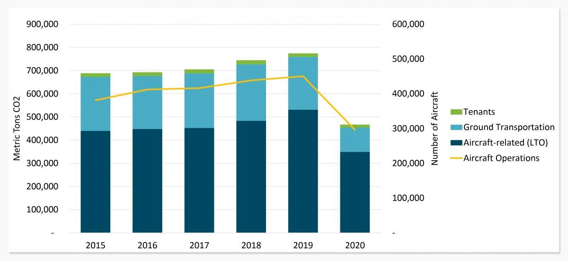This screenshot has width=568, height=261.
Task: Click the 2018 green Tenants bar cap
Action: 251,62
